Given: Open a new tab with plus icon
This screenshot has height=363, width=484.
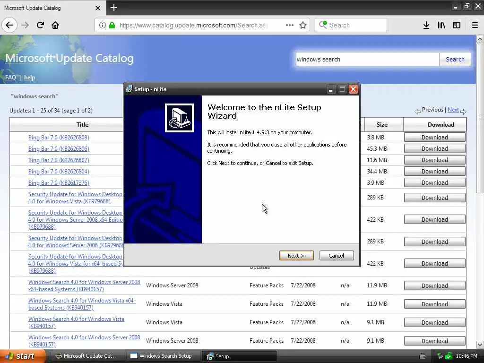Looking at the screenshot, I should click(113, 8).
